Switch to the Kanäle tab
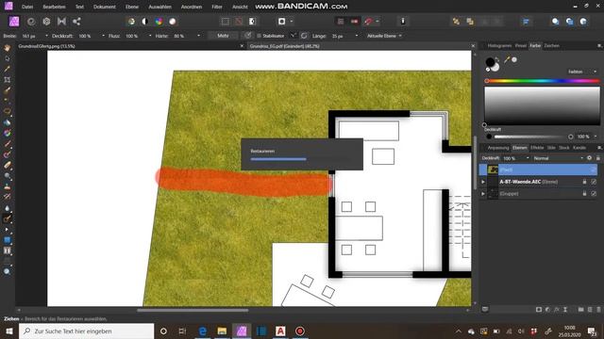This screenshot has height=339, width=604. (x=579, y=148)
